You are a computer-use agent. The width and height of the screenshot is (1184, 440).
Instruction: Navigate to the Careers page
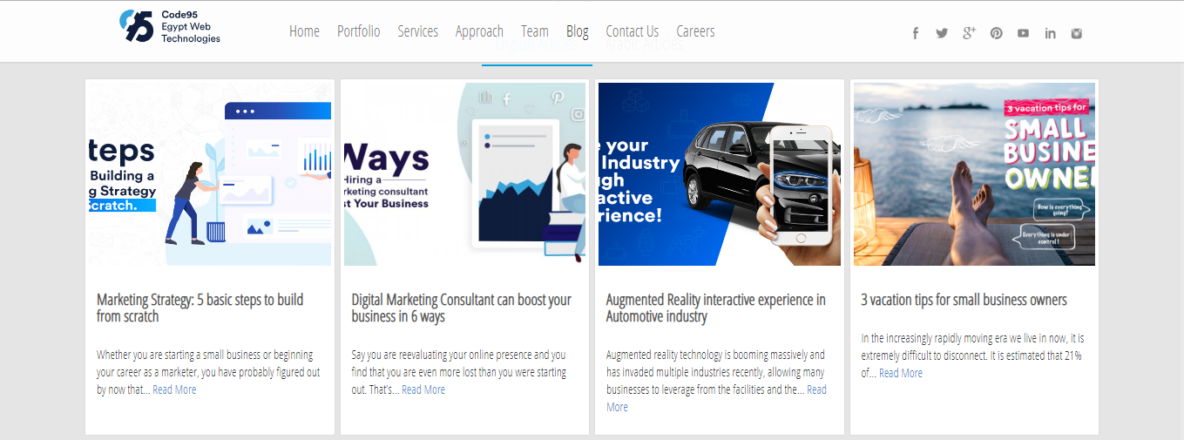pos(695,31)
